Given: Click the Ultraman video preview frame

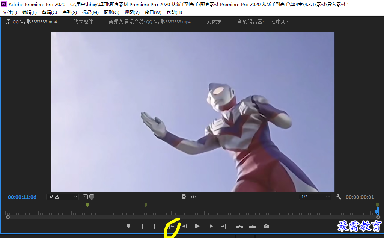Looking at the screenshot, I should click(x=193, y=112).
